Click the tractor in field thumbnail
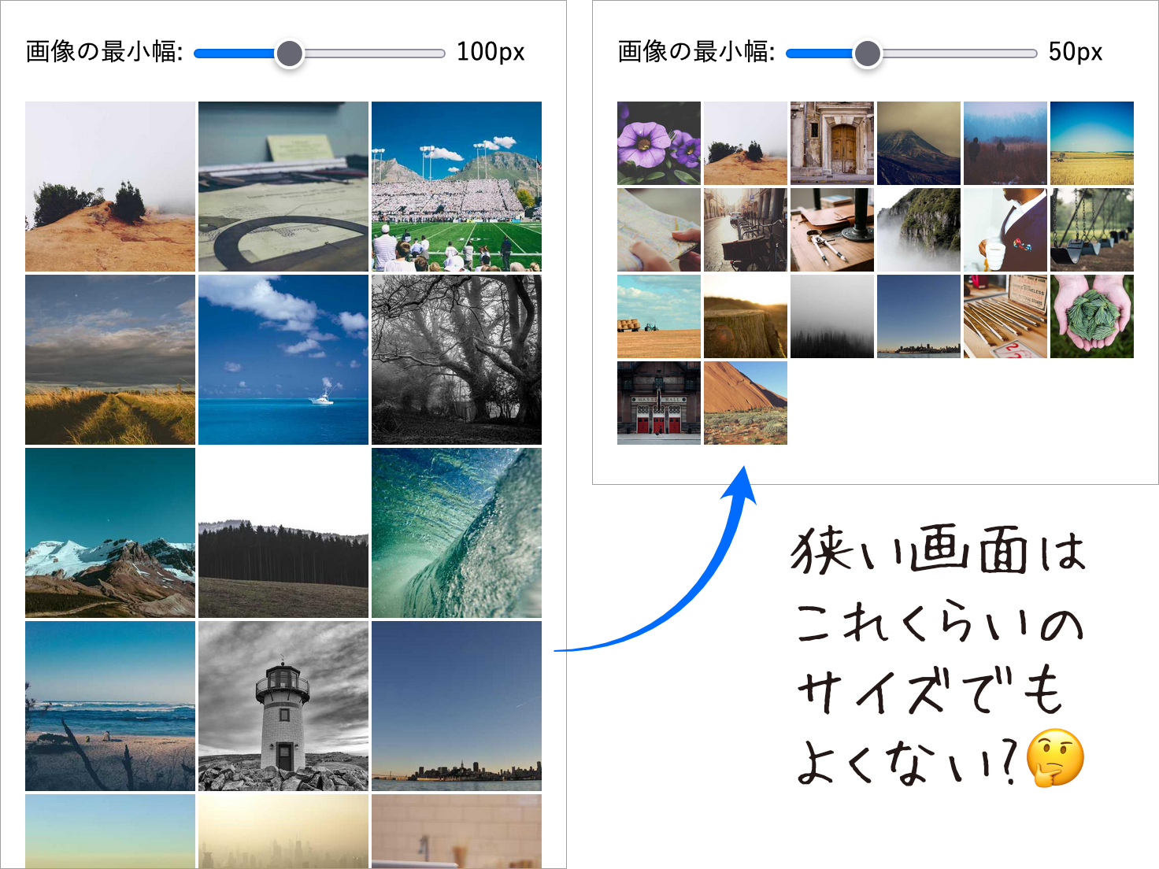Viewport: 1159px width, 869px height. pyautogui.click(x=659, y=316)
